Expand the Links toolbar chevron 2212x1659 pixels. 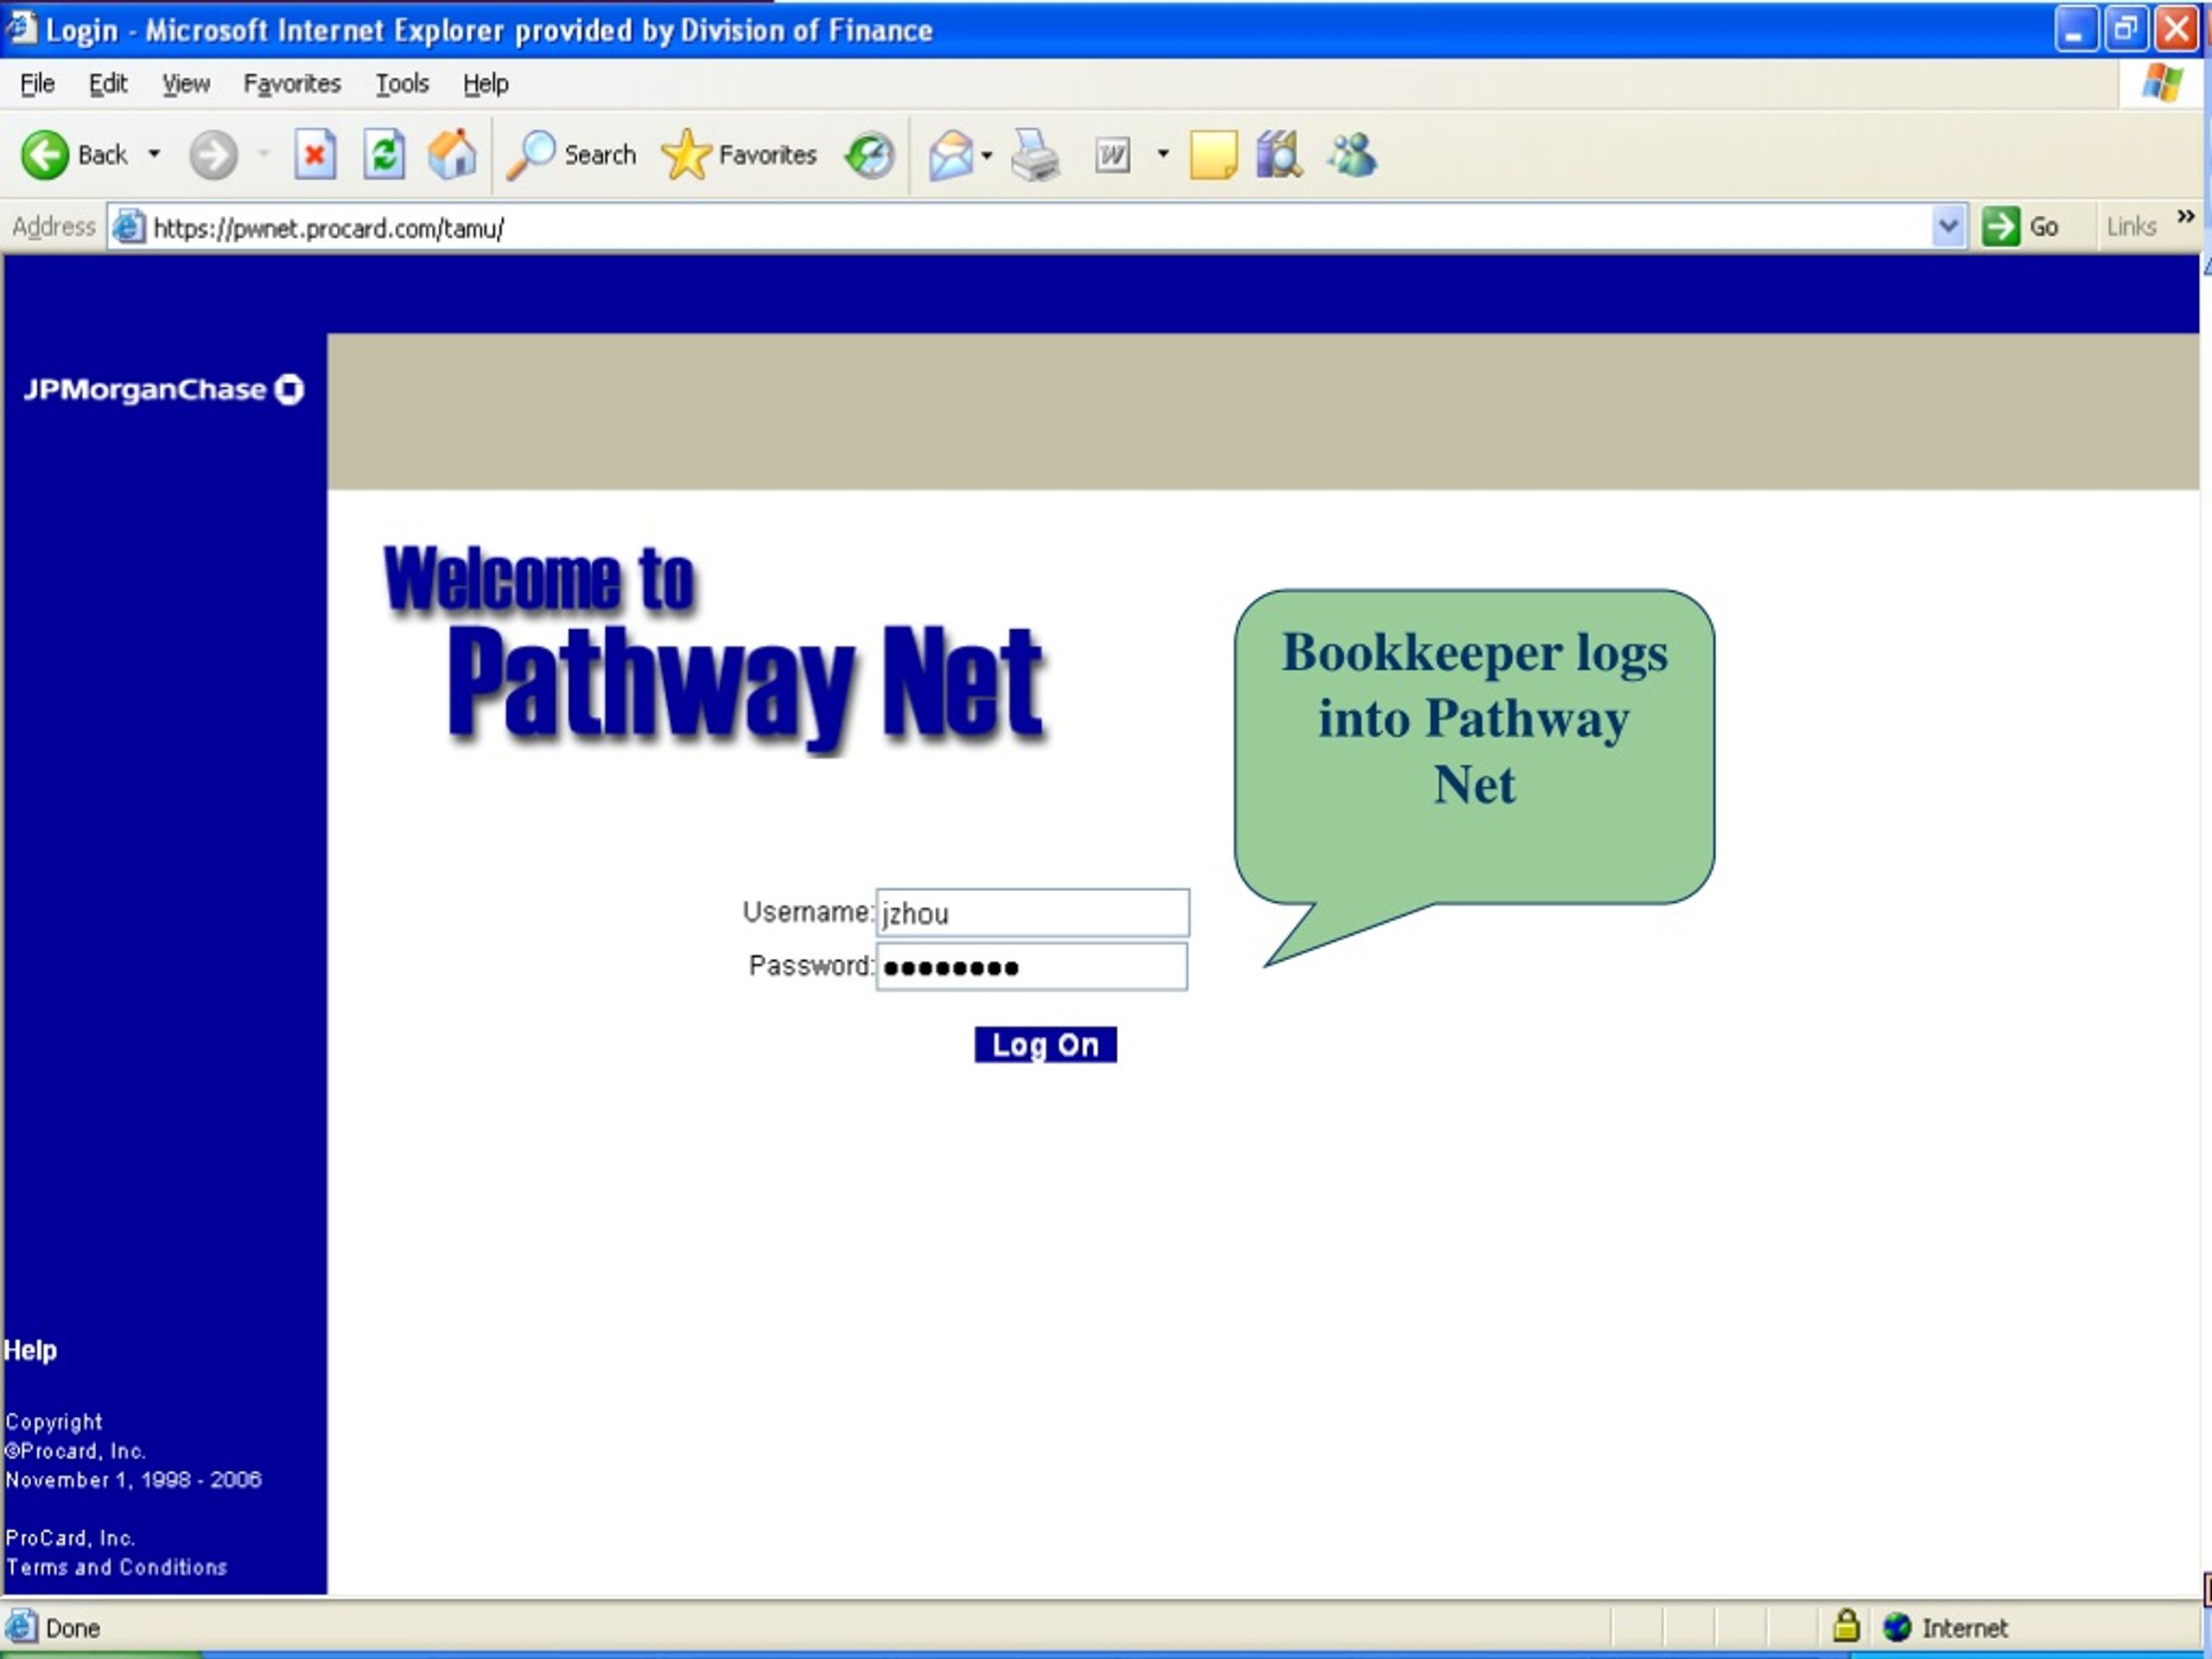(x=2186, y=216)
